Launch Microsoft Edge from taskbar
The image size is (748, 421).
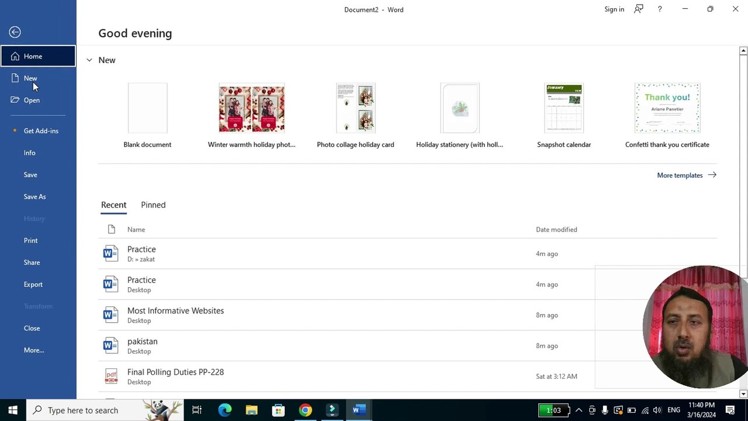[225, 410]
